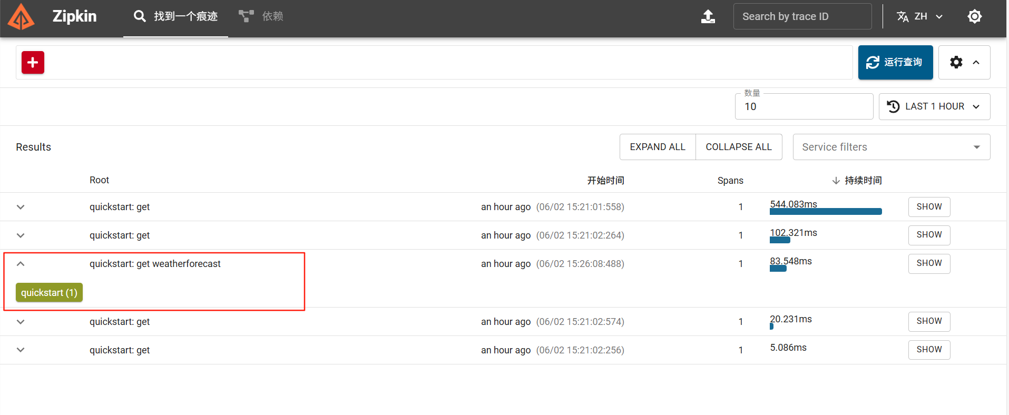Image resolution: width=1009 pixels, height=415 pixels.
Task: Expand the 20.231ms trace row
Action: pos(21,322)
